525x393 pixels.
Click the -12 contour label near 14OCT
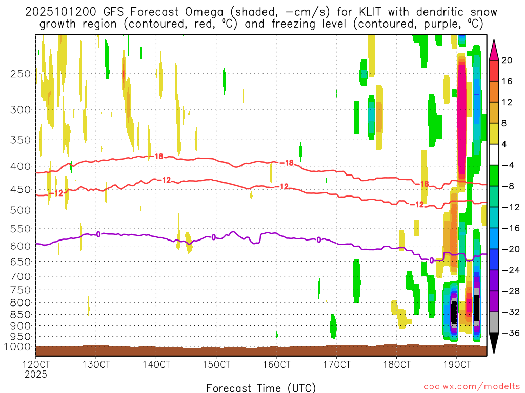pos(164,180)
